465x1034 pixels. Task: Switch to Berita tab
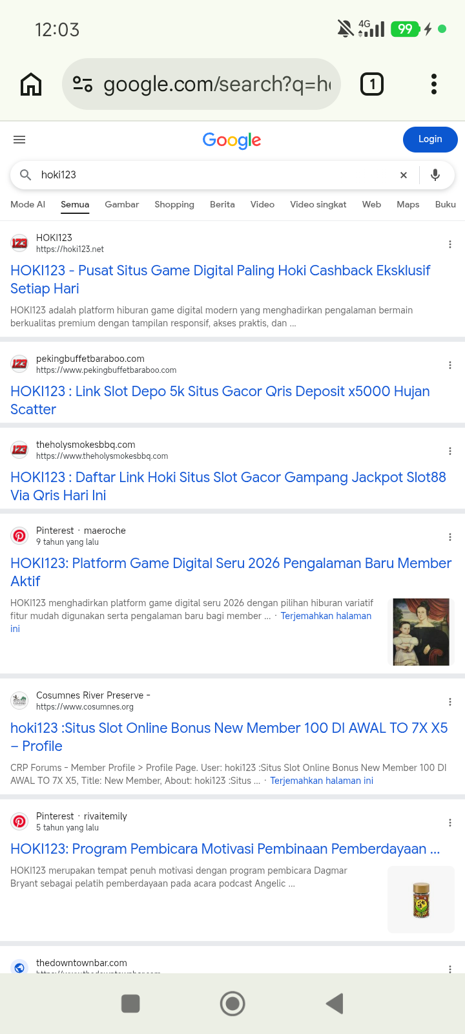point(222,204)
